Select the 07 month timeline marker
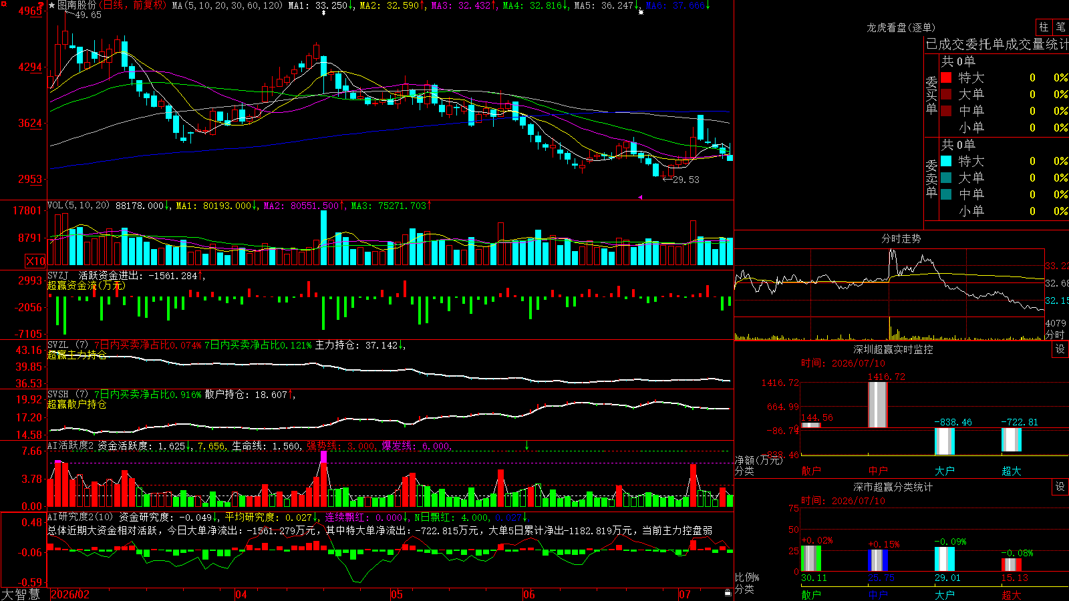1069x601 pixels. coord(685,594)
